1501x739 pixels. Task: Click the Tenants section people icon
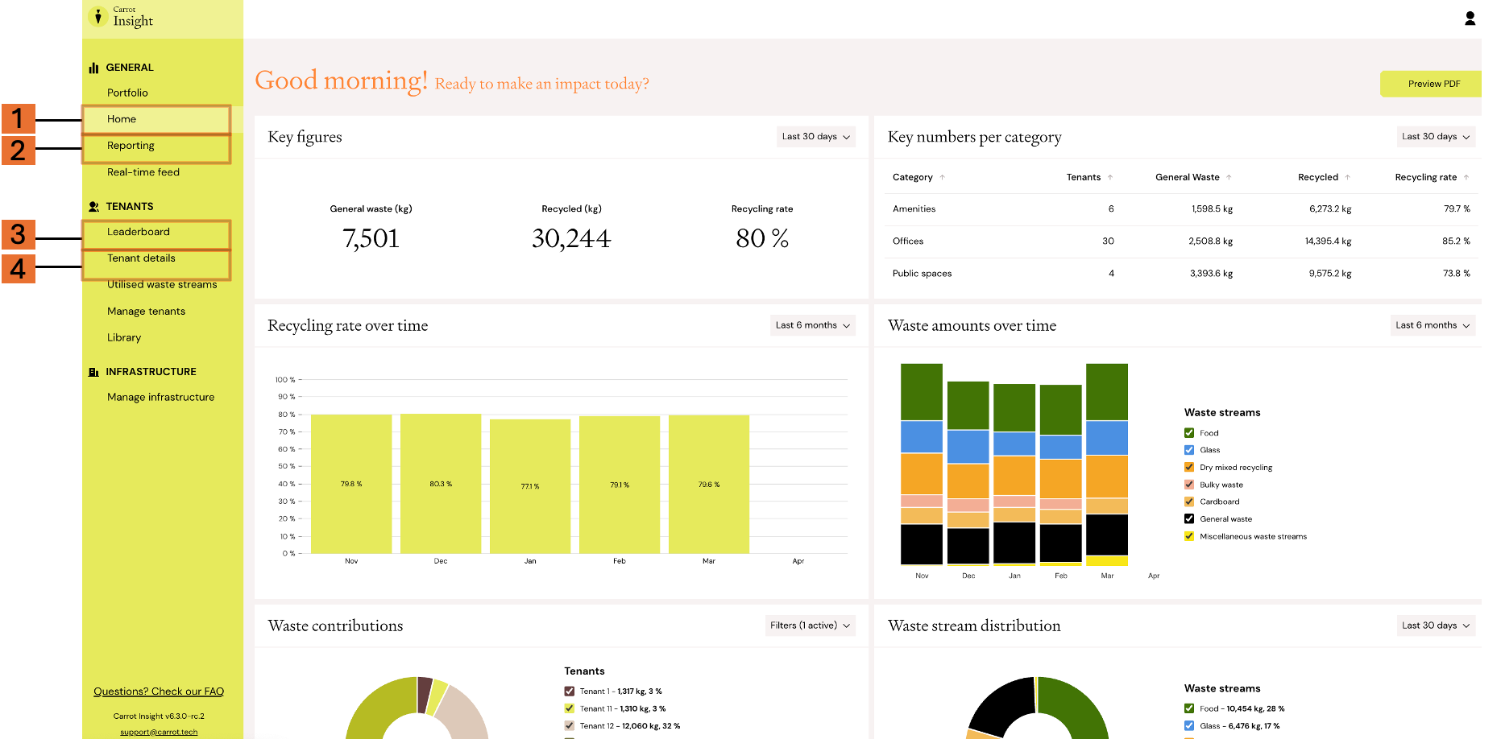click(x=94, y=207)
